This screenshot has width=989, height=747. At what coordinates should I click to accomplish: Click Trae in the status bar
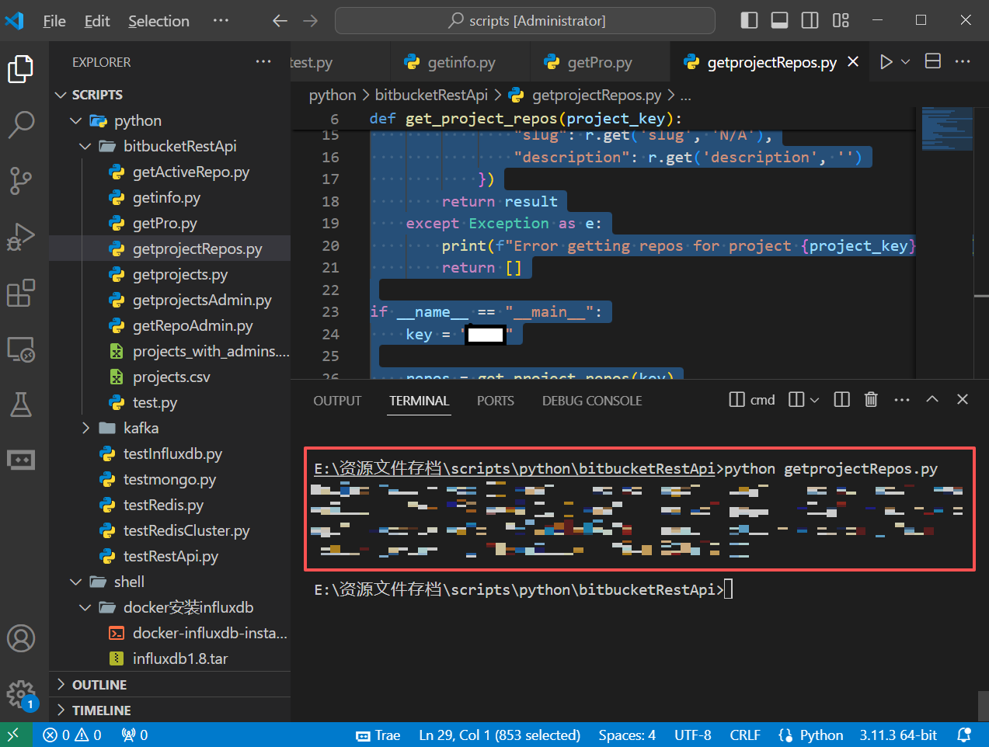pyautogui.click(x=378, y=735)
